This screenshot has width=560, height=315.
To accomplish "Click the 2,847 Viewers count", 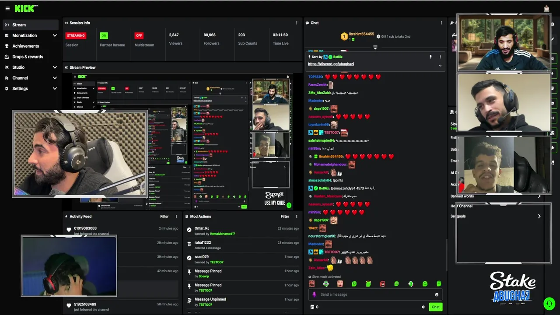I will pyautogui.click(x=174, y=35).
